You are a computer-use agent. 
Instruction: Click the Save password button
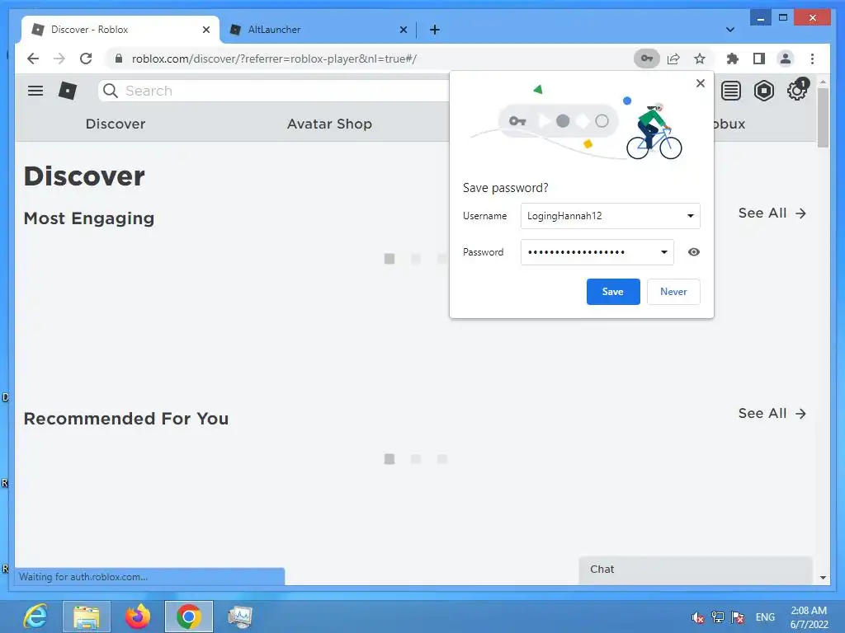point(613,292)
